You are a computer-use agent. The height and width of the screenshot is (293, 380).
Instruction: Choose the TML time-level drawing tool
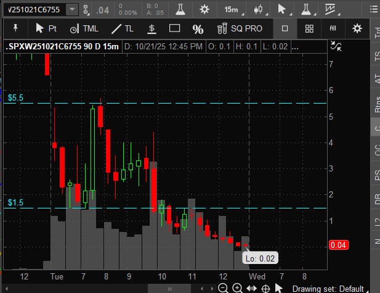(84, 28)
